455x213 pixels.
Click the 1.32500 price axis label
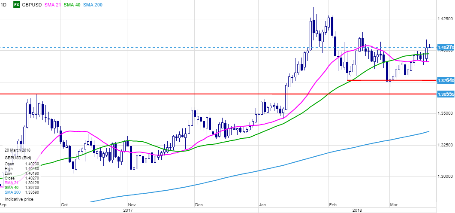[x=445, y=145]
